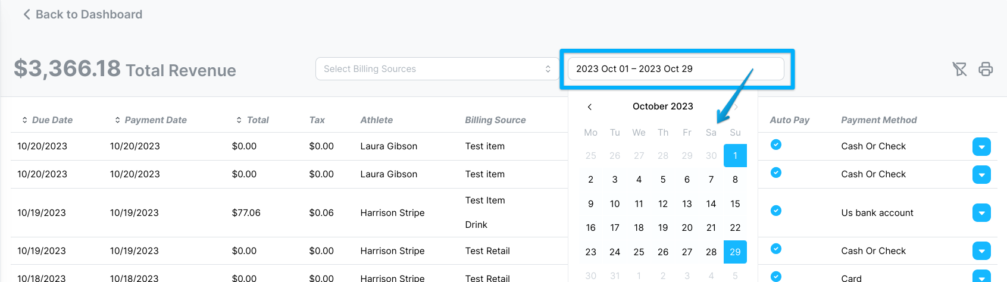Click Auto Pay checkmark in 10/19 Test Retail row

click(x=776, y=249)
